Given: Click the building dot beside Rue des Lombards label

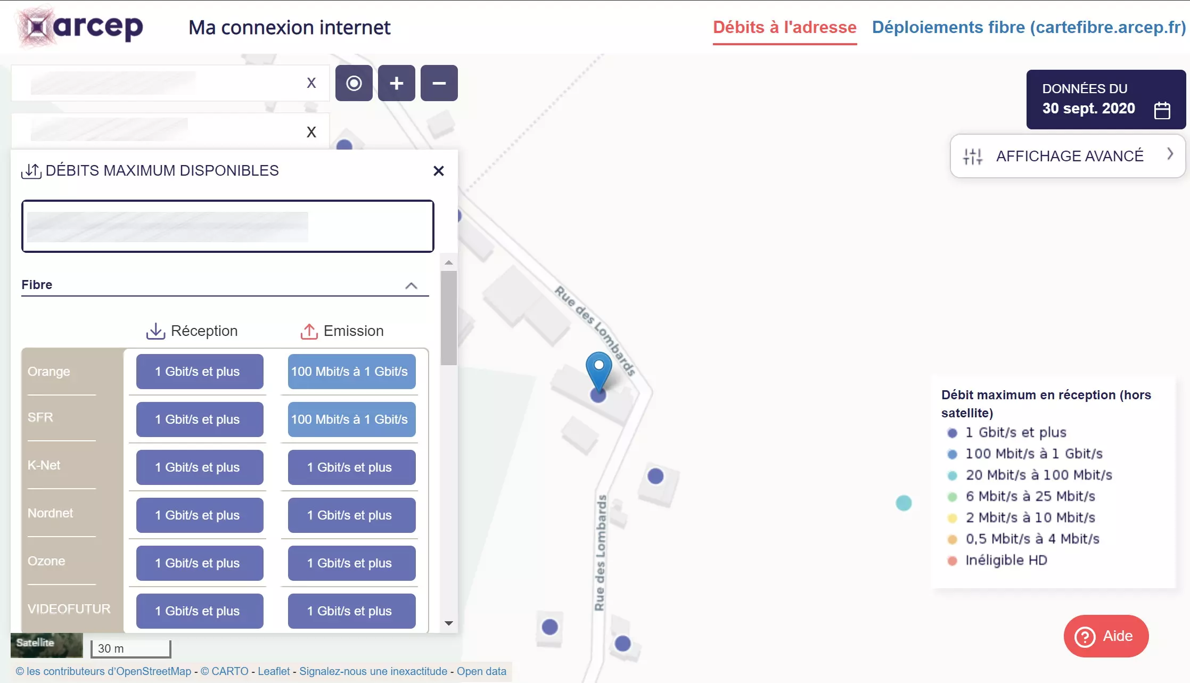Looking at the screenshot, I should pyautogui.click(x=655, y=476).
